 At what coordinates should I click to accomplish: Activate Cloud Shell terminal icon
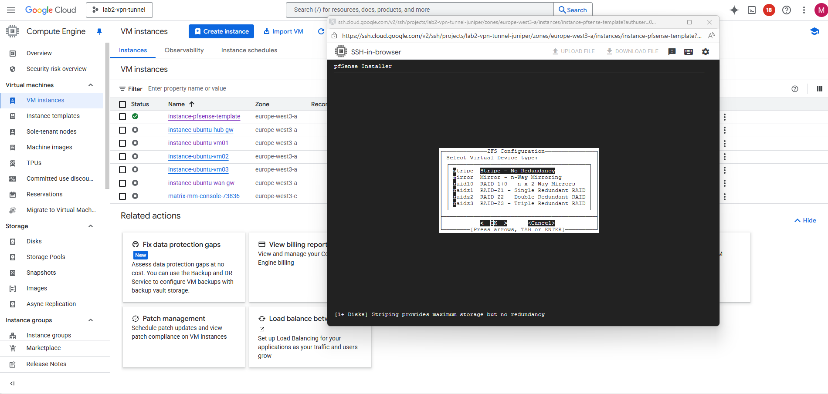(752, 10)
